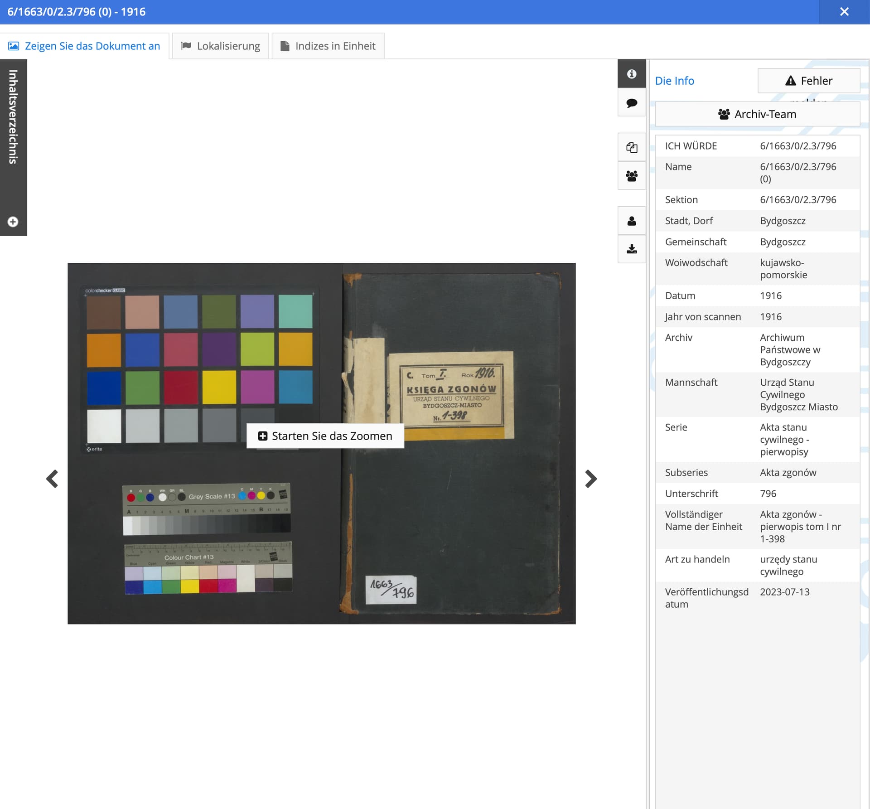Click the download icon
The image size is (870, 809).
[x=631, y=249]
